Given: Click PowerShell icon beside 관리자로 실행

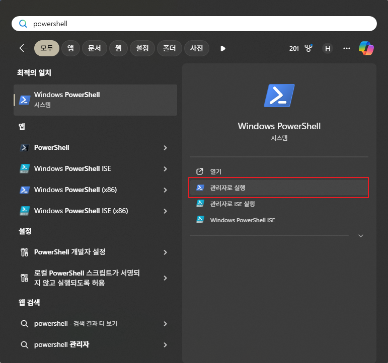Looking at the screenshot, I should point(200,188).
